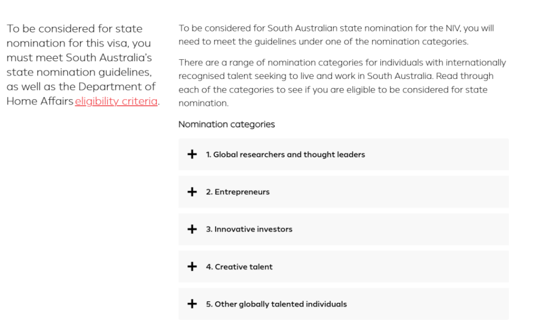
Task: Click plus icon for Other globally talented individuals
Action: click(x=192, y=304)
